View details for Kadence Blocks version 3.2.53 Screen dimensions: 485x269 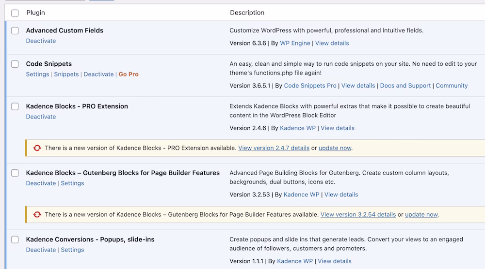[x=341, y=194]
